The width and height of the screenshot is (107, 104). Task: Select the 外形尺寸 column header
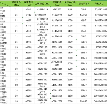[99, 3]
